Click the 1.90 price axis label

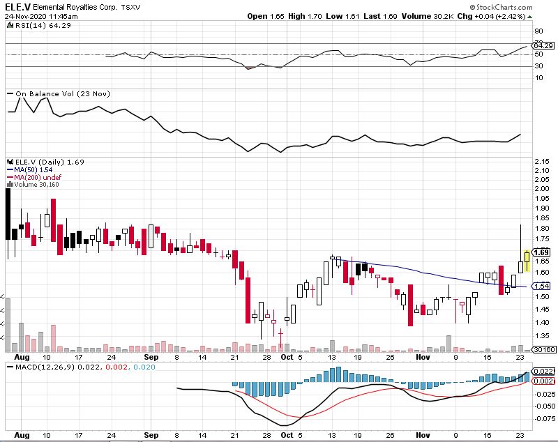click(x=542, y=208)
